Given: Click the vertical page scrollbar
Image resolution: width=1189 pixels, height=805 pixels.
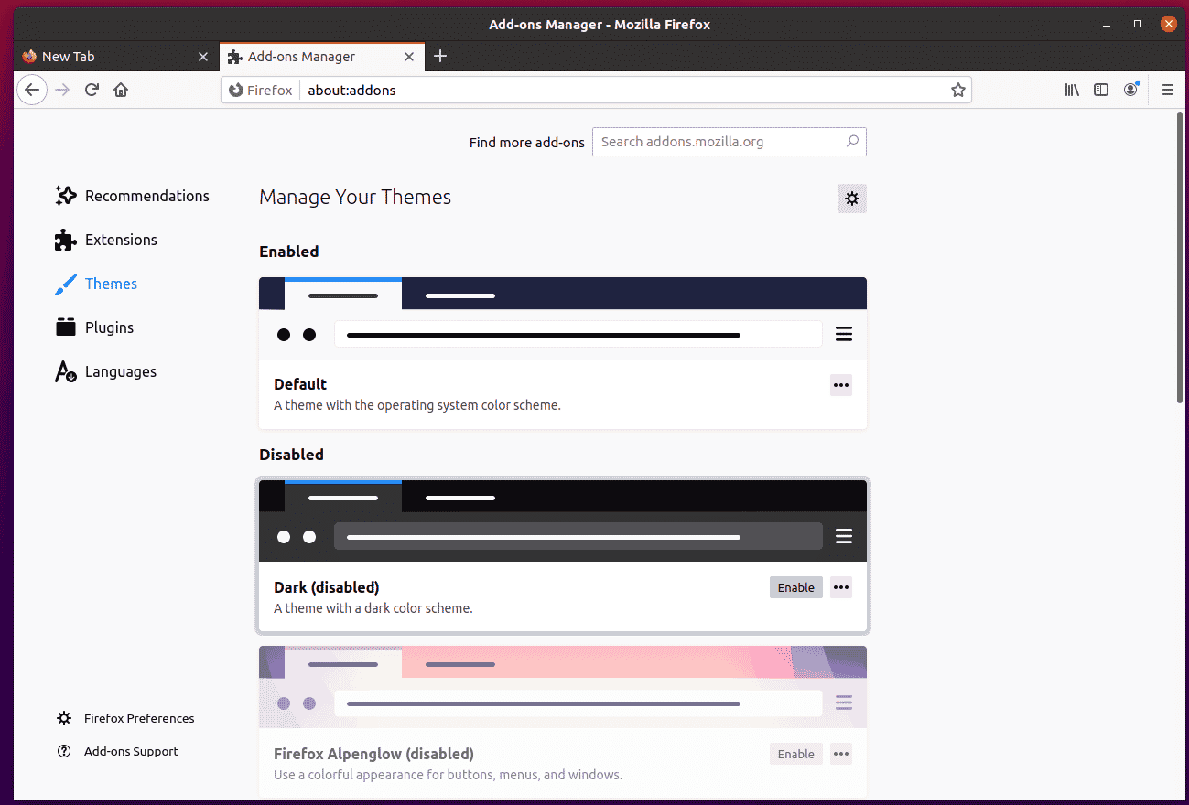Looking at the screenshot, I should [1180, 256].
